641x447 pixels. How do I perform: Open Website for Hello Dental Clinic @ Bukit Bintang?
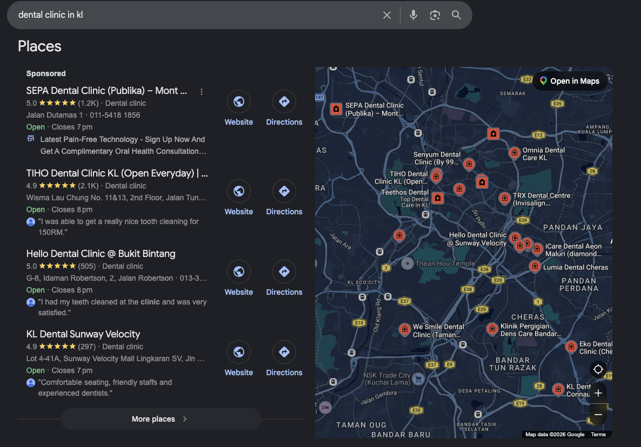239,279
